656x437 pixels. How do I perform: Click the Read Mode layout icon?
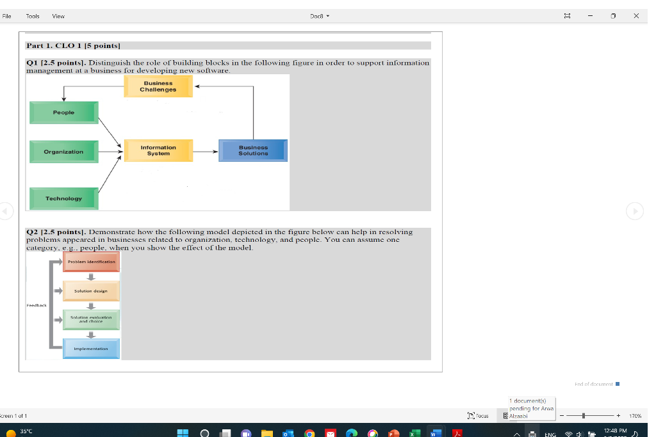tap(505, 416)
